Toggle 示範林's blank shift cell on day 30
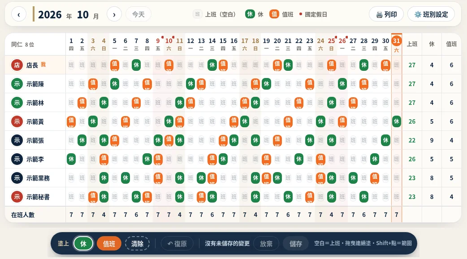467x259 pixels. coord(386,103)
